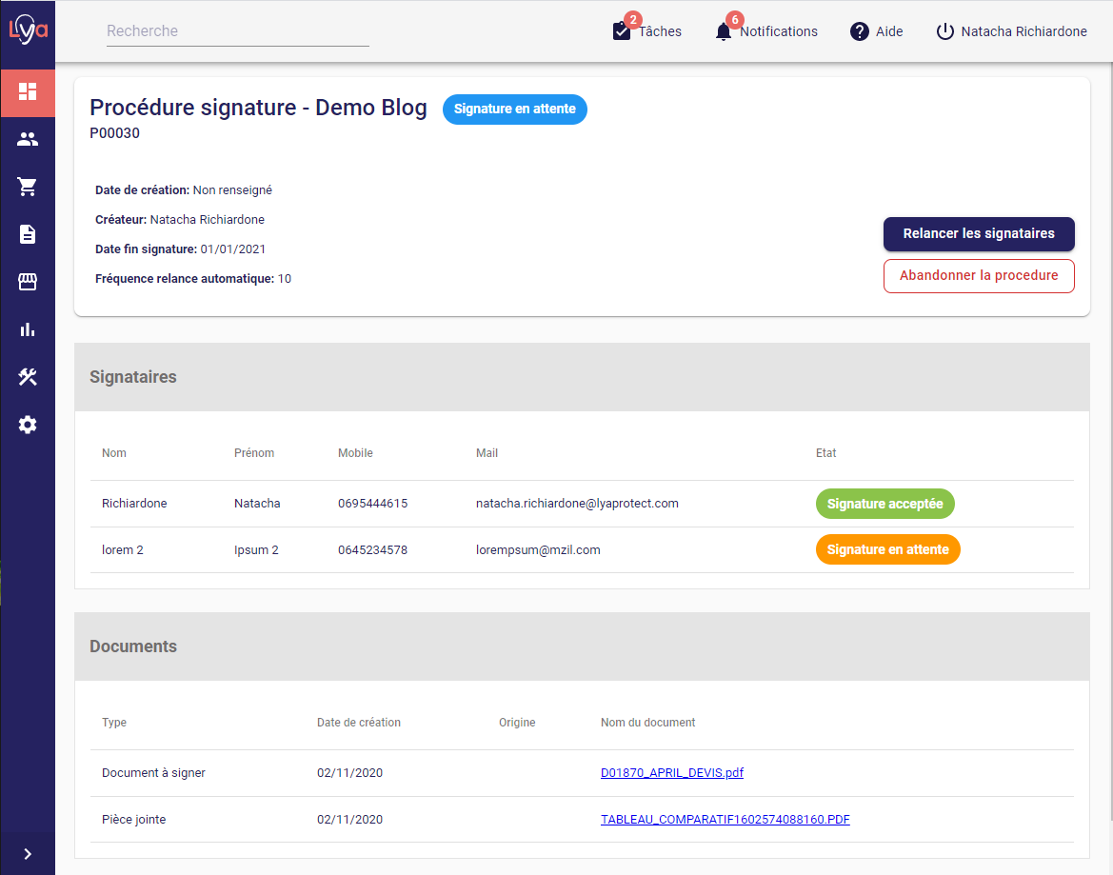Open the tools wrench icon in sidebar
Viewport: 1113px width, 875px height.
point(28,377)
